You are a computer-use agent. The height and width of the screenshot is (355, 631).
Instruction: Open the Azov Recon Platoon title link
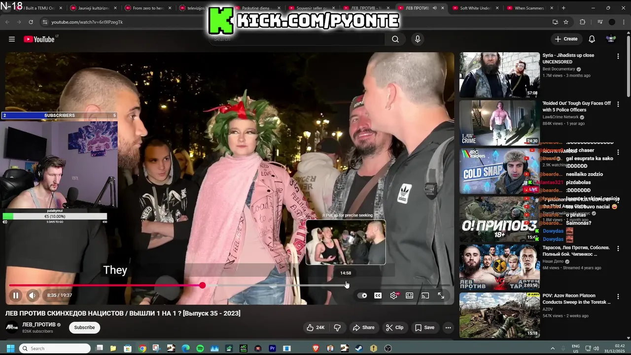tap(576, 299)
